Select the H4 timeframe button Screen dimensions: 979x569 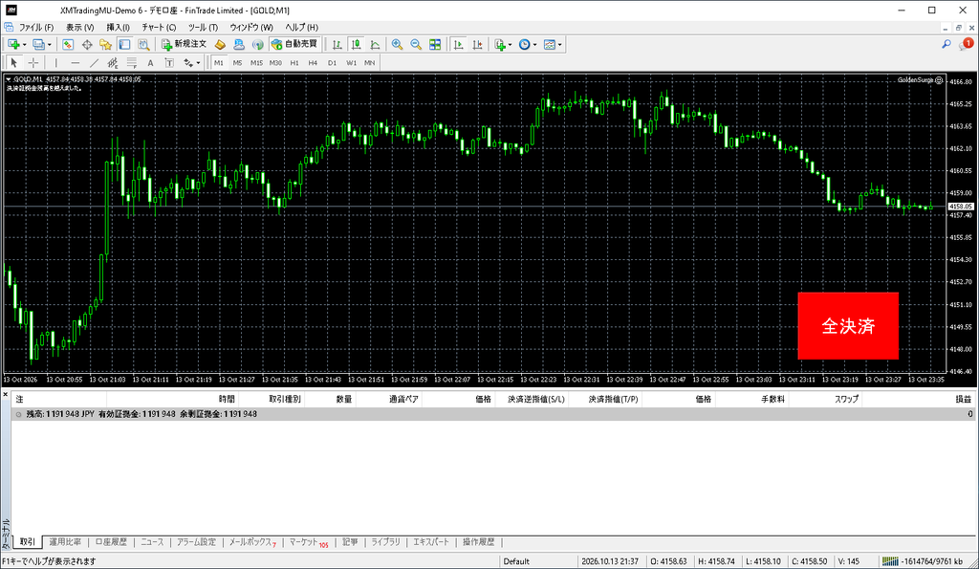pyautogui.click(x=313, y=63)
